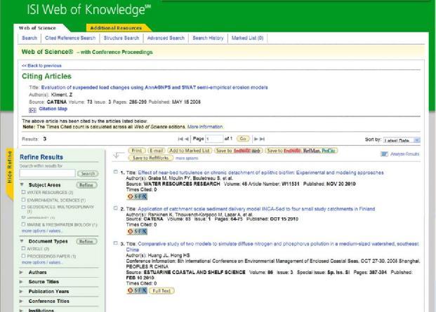The height and width of the screenshot is (312, 436).
Task: Click Refine button for Subject Areas
Action: (86, 185)
